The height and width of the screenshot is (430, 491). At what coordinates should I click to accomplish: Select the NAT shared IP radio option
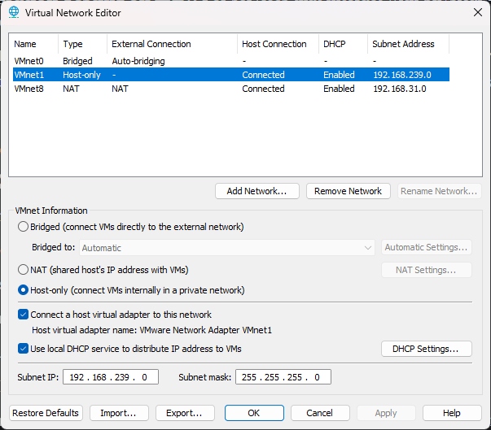pos(24,269)
